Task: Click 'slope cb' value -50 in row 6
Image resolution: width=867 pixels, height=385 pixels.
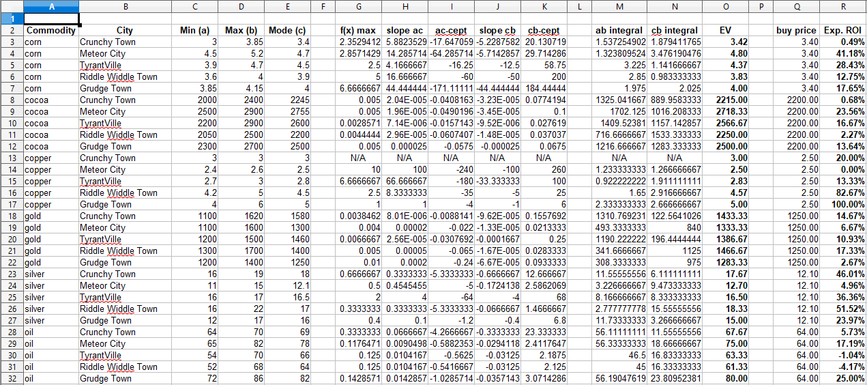Action: (x=497, y=76)
